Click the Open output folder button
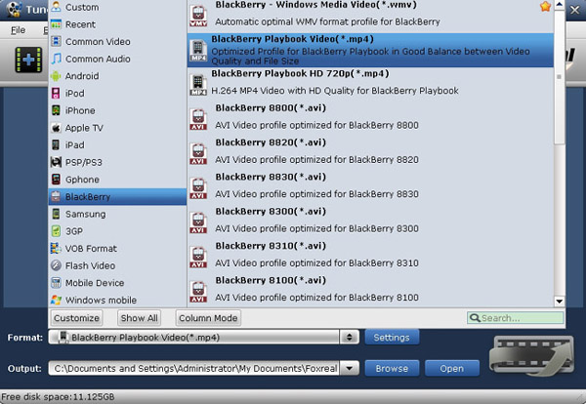The height and width of the screenshot is (404, 586). coord(452,368)
